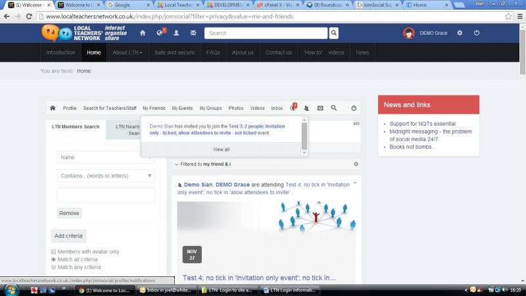The width and height of the screenshot is (526, 296).
Task: Select 'Match all criteria' radio button
Action: point(54,259)
